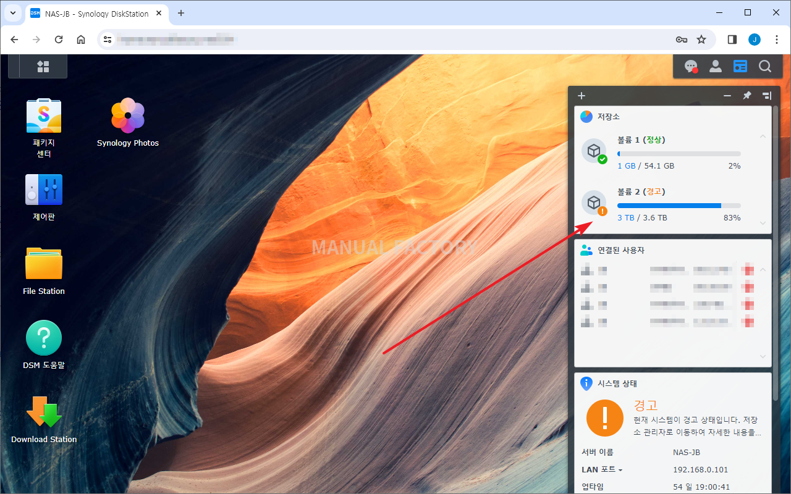Viewport: 791px width, 494px height.
Task: Open the Chrome three-dot menu
Action: (x=777, y=40)
